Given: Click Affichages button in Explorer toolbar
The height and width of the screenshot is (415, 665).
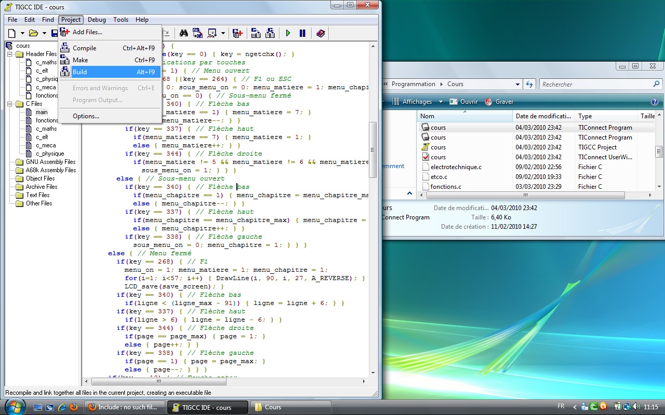Looking at the screenshot, I should 412,102.
